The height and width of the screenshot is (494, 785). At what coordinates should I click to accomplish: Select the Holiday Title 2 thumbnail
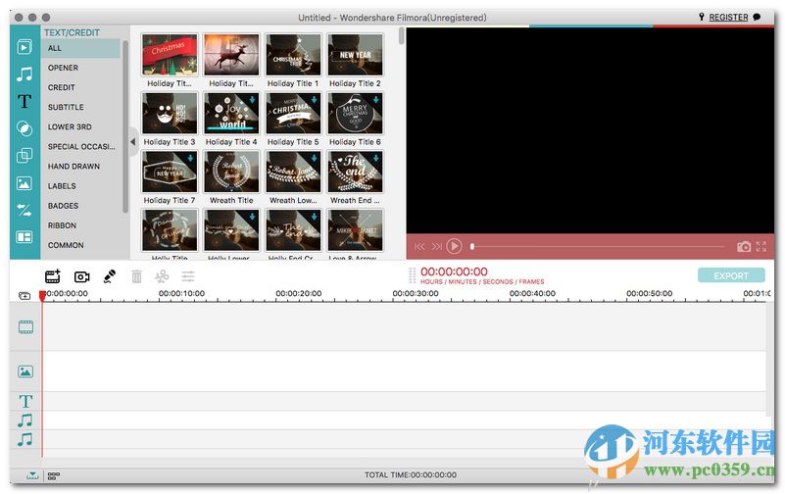(x=355, y=55)
